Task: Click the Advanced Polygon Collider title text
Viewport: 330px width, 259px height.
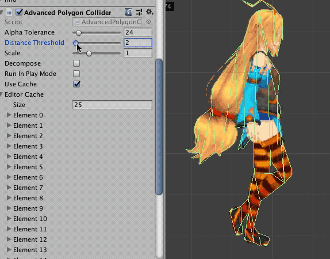Action: coord(68,13)
